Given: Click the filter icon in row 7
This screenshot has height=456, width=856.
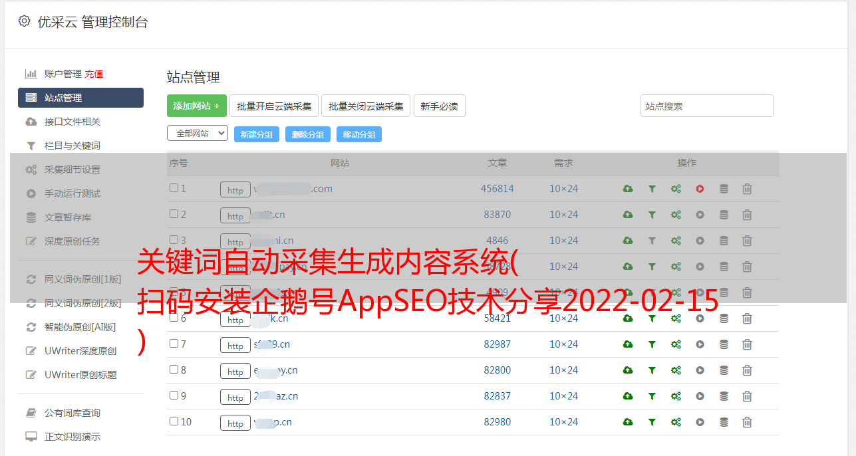Looking at the screenshot, I should [x=652, y=344].
